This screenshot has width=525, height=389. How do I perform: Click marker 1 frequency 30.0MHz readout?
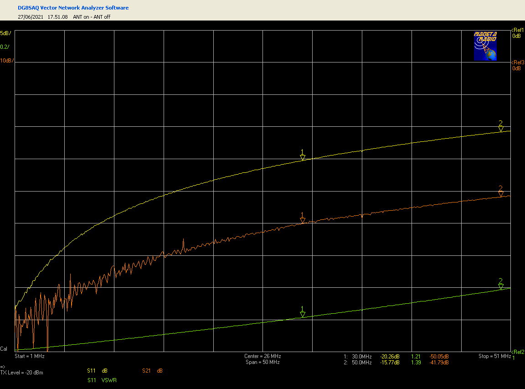pos(361,357)
